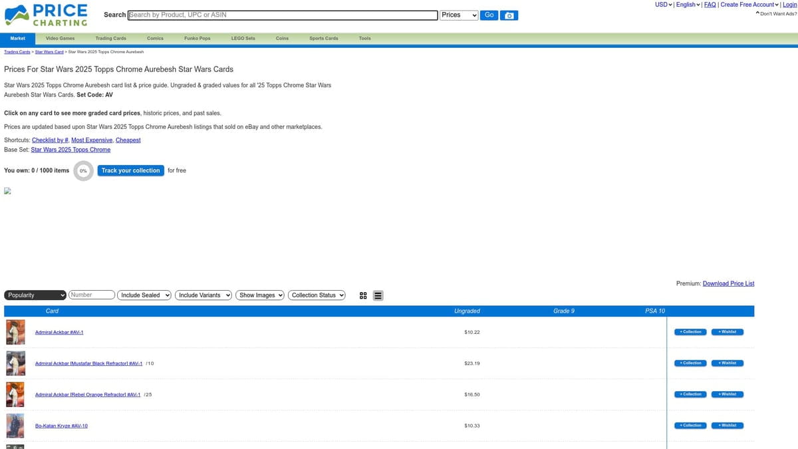Open Mustafar Black Refractor card thumbnail
The image size is (798, 449).
point(15,363)
